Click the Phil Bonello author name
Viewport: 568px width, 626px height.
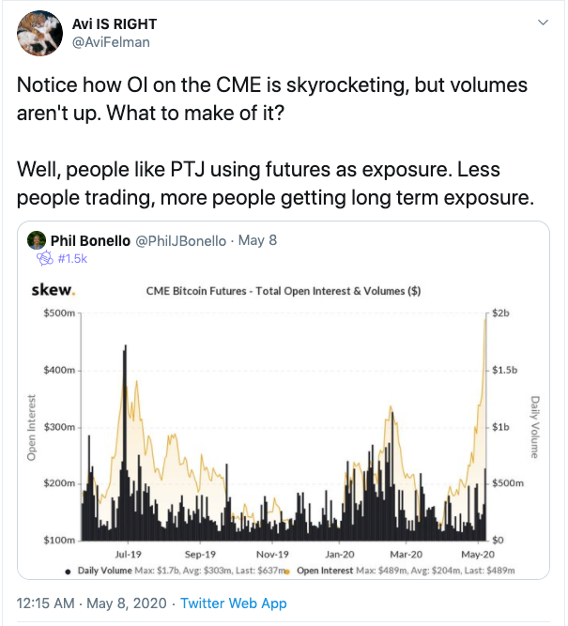click(x=90, y=241)
